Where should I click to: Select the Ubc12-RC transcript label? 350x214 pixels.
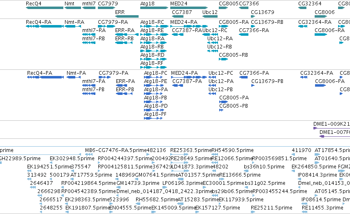(215, 30)
